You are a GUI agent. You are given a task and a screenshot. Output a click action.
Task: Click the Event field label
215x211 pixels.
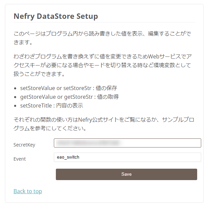pyautogui.click(x=20, y=159)
